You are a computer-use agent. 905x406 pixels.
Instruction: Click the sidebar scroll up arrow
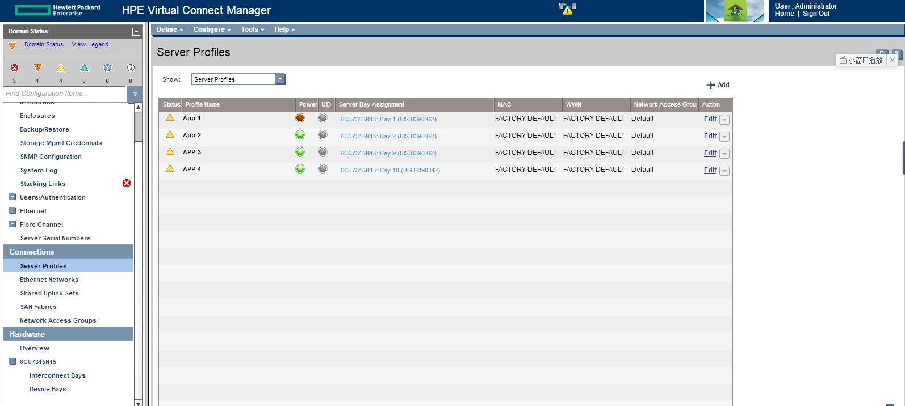click(138, 107)
